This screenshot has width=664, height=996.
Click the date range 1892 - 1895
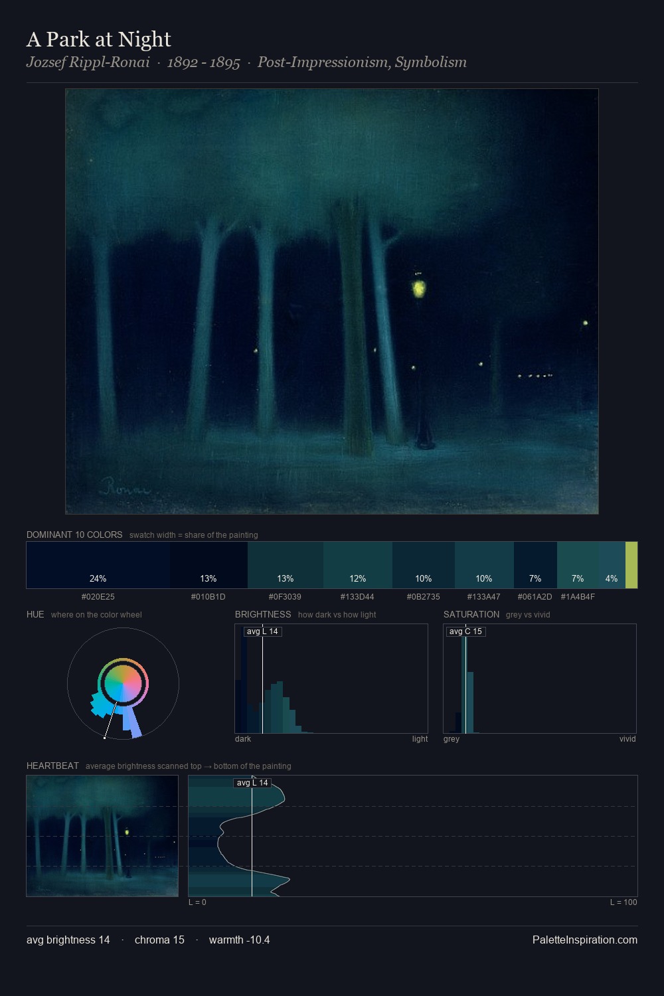[x=203, y=62]
